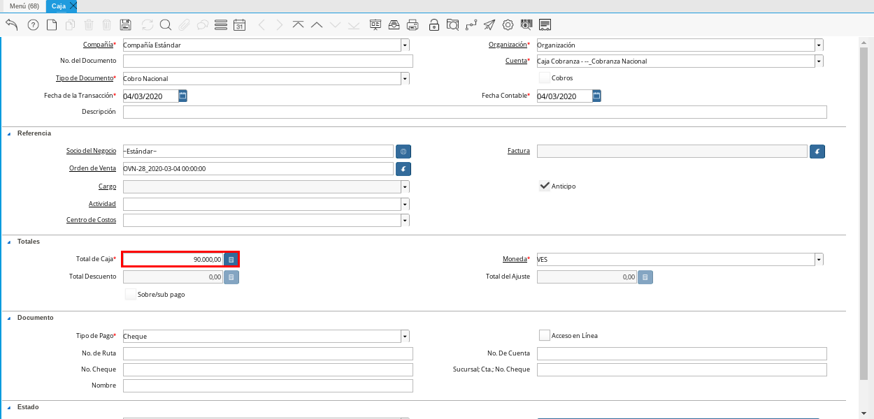
Task: Open the gear process icon in the toolbar
Action: [x=508, y=25]
